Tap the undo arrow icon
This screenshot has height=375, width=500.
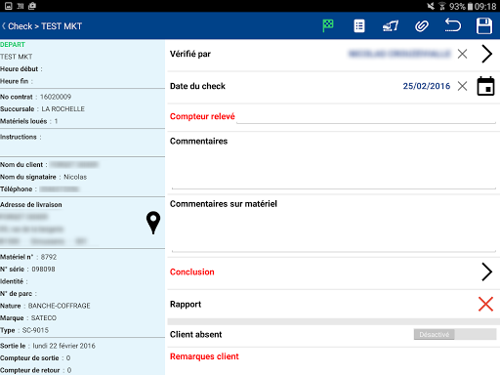coord(453,25)
